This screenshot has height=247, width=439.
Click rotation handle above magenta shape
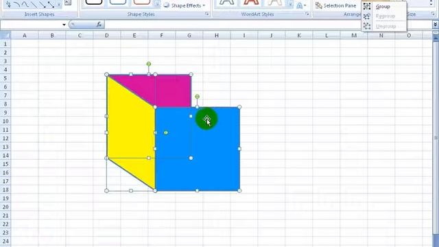(149, 64)
